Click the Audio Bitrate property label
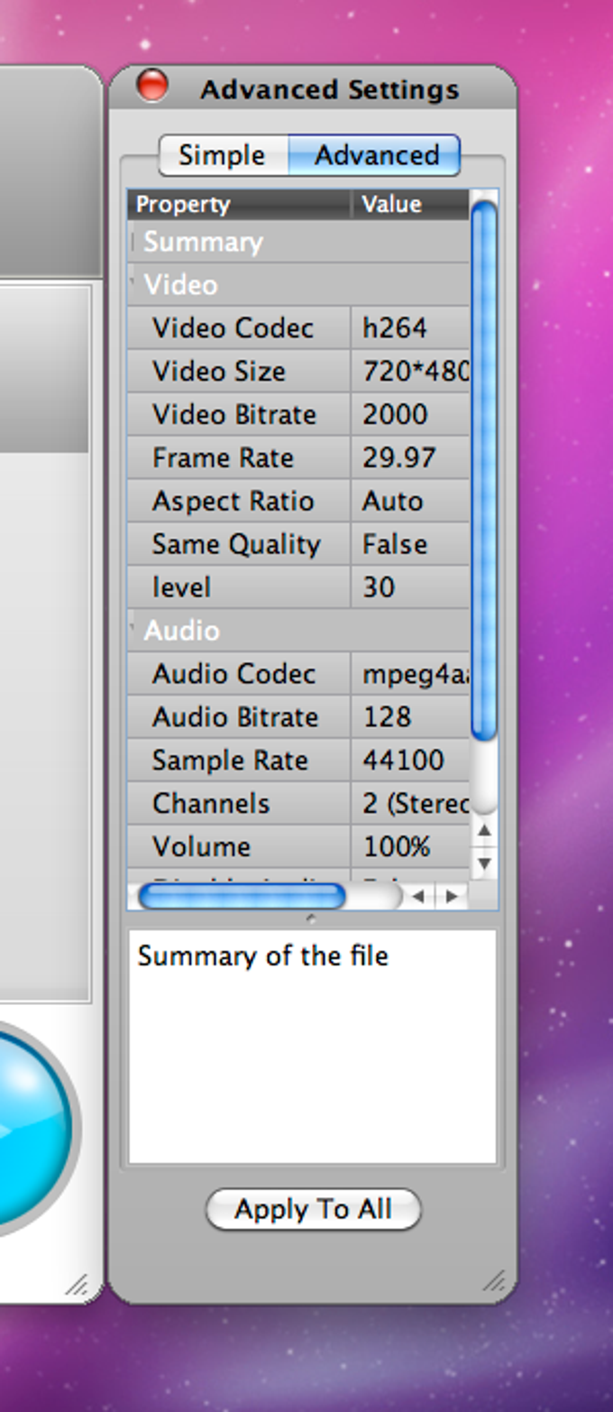Image resolution: width=613 pixels, height=1412 pixels. tap(235, 717)
